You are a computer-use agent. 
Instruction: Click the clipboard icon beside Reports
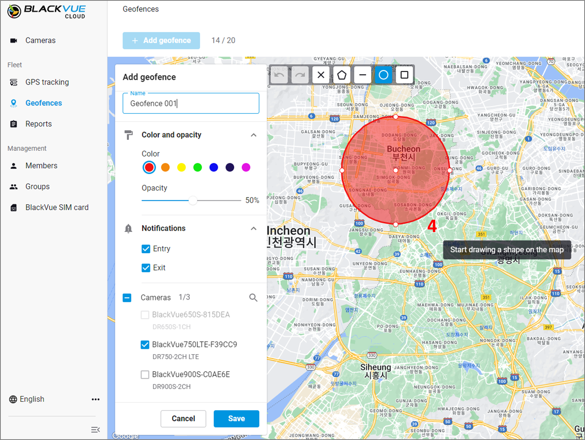click(x=14, y=124)
